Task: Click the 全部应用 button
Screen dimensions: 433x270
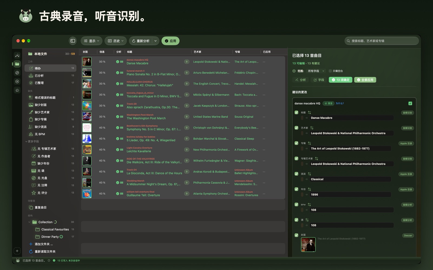Action: click(365, 80)
